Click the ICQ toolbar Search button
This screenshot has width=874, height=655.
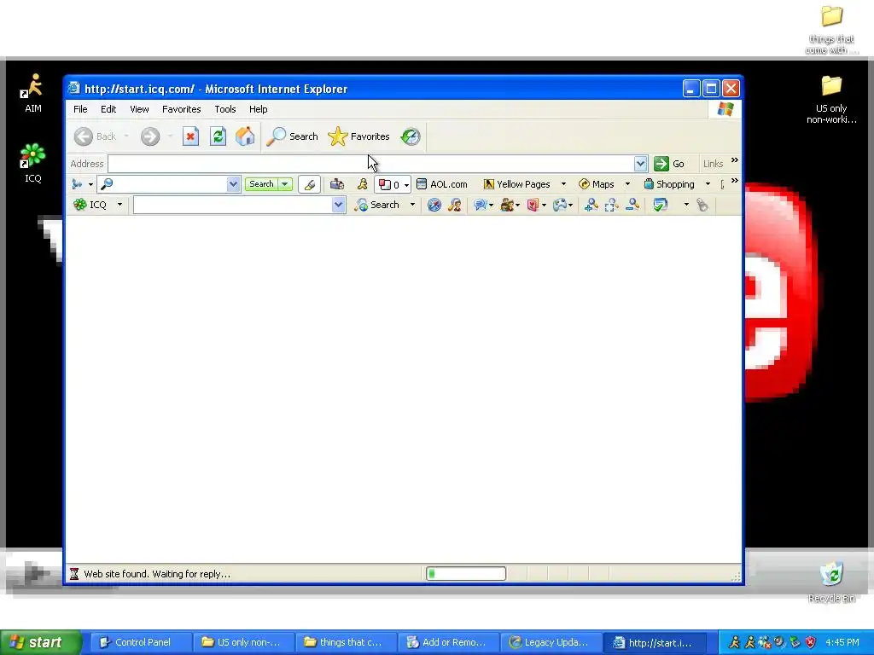pyautogui.click(x=377, y=205)
